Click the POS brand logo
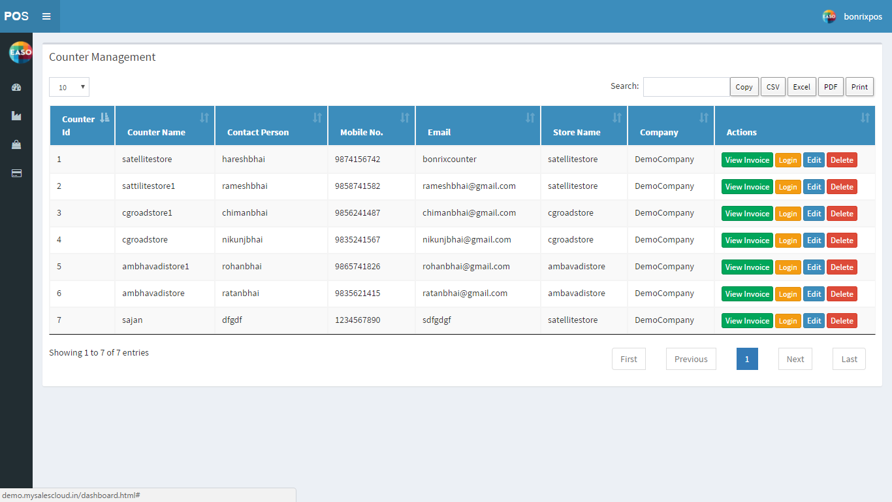Screen dimensions: 892x502 coord(16,16)
